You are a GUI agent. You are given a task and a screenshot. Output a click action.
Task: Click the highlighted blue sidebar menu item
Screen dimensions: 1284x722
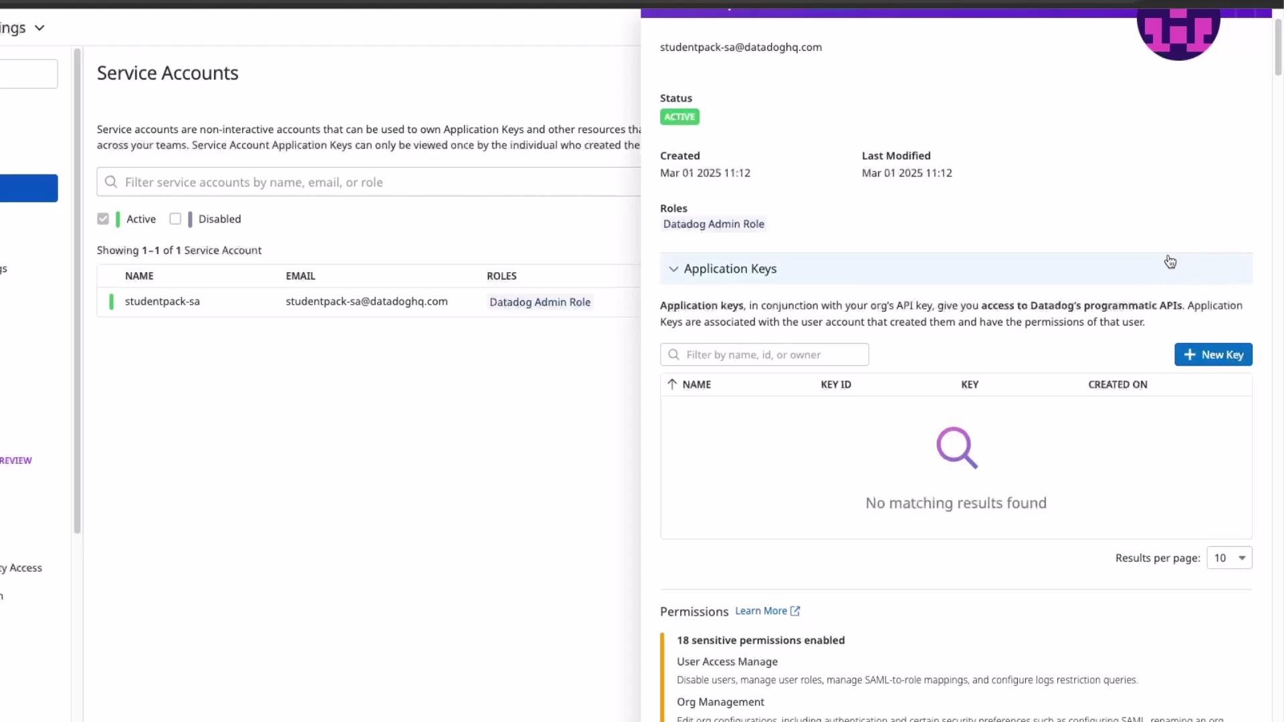29,188
